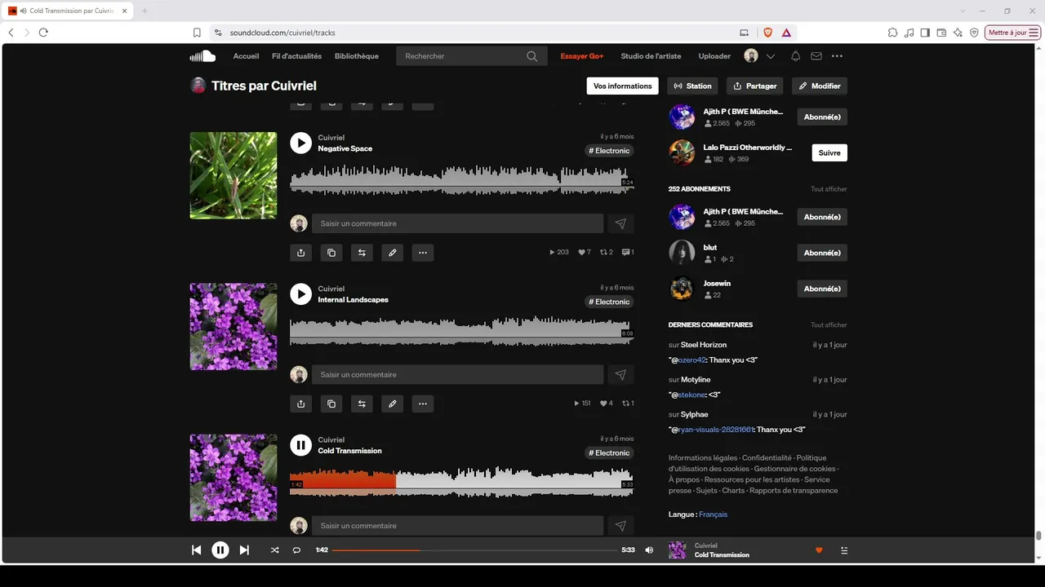1045x587 pixels.
Task: Copy link of Negative Space track
Action: click(x=331, y=253)
